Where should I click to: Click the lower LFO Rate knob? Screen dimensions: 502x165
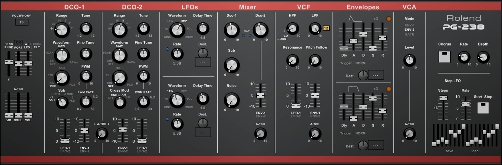(177, 124)
